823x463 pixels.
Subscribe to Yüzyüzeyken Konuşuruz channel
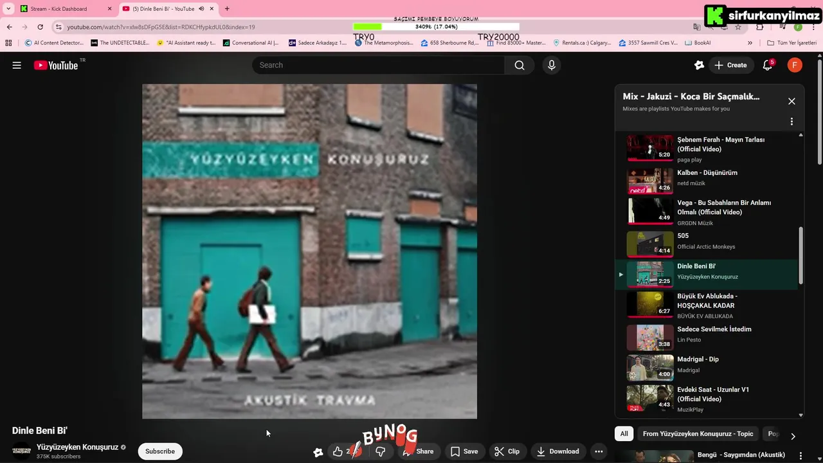point(160,451)
